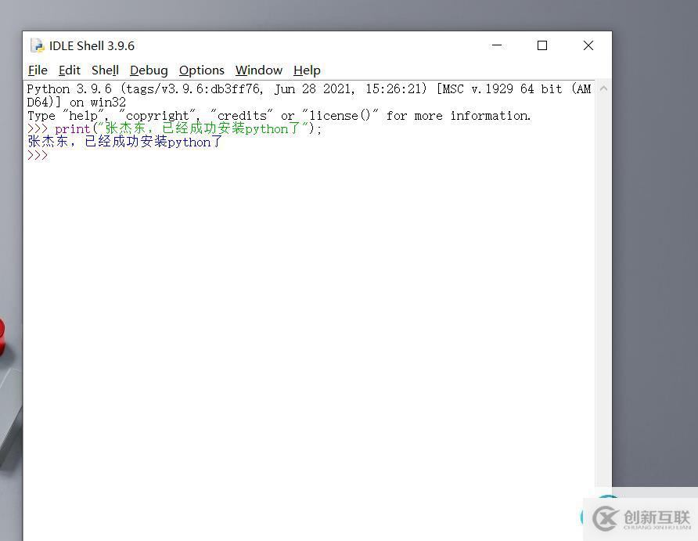Close the IDLE Shell window
Screen dimensions: 698x541
point(588,45)
